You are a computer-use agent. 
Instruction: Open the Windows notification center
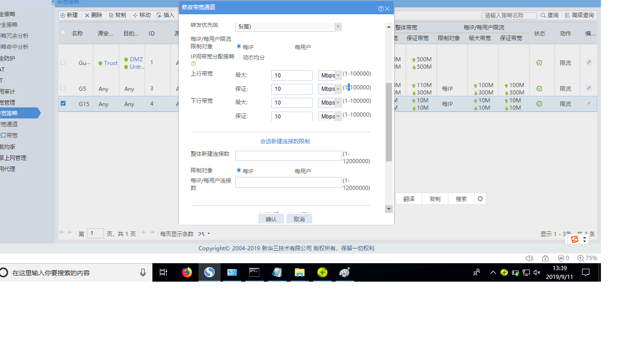pyautogui.click(x=586, y=272)
